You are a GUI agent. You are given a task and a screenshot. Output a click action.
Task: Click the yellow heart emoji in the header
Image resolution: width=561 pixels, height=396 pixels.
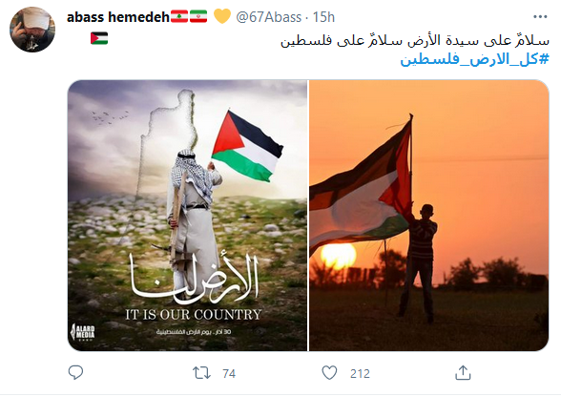(221, 16)
